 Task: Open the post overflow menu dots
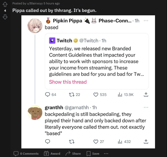(x=106, y=154)
